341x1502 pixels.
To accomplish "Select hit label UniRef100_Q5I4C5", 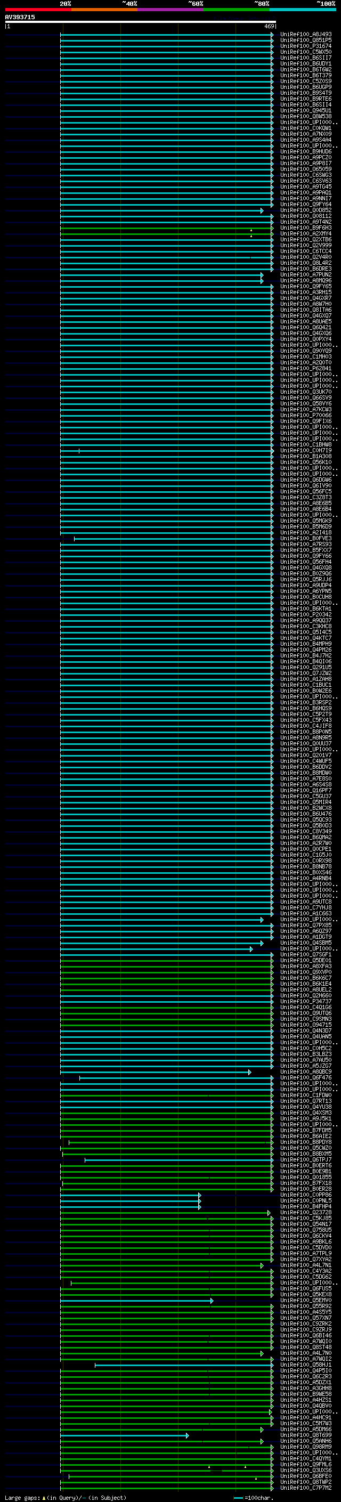I will coord(306,632).
